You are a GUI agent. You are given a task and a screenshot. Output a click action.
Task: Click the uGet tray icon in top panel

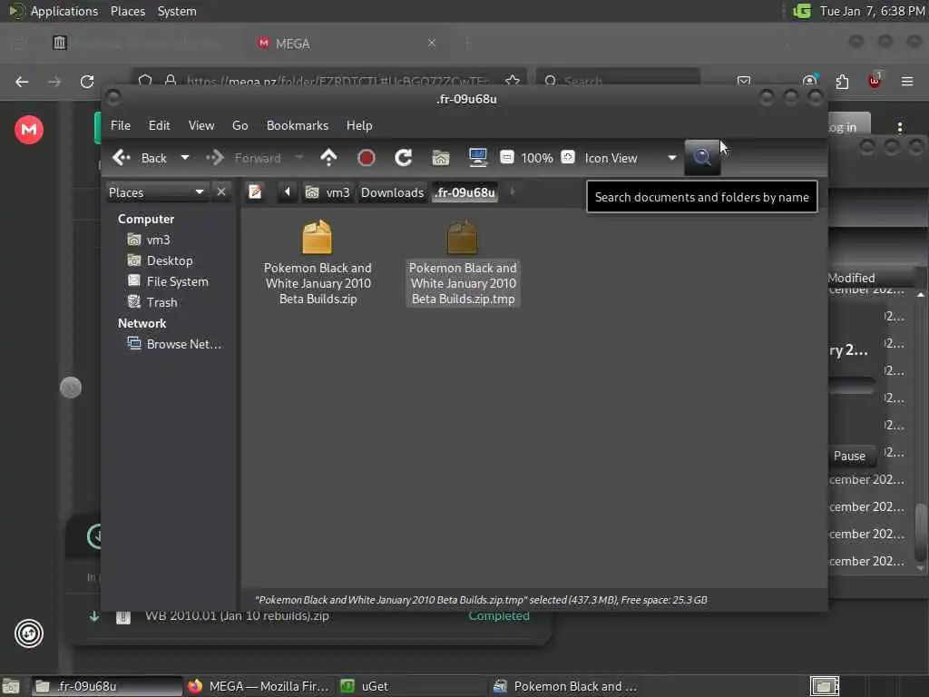[802, 11]
